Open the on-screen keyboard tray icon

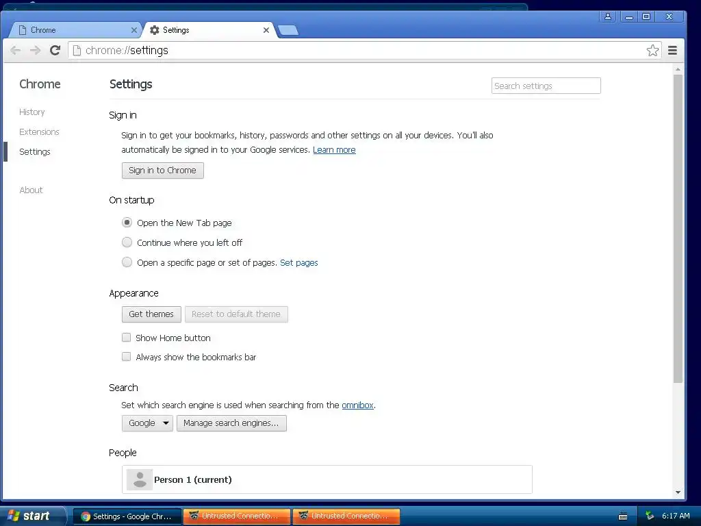[623, 516]
